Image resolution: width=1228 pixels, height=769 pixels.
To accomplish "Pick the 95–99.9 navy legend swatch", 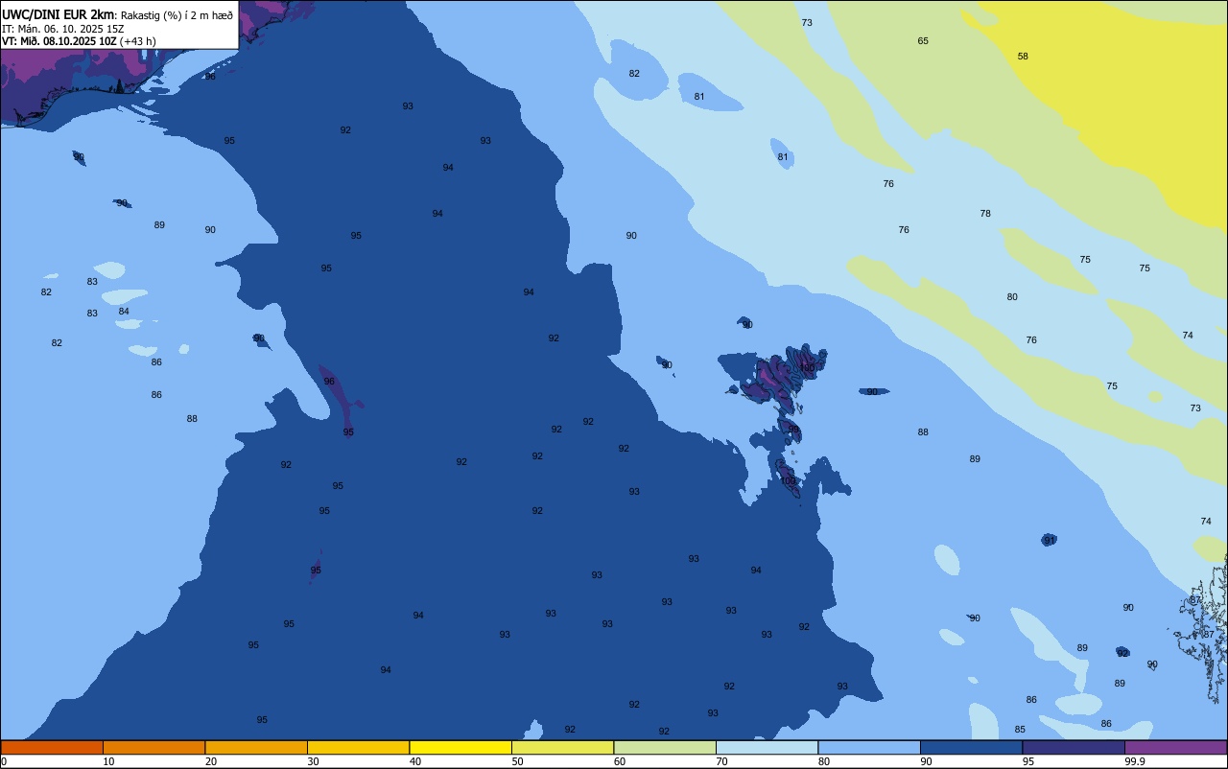I will pyautogui.click(x=1074, y=747).
